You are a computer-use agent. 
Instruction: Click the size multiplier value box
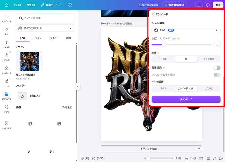coord(217,45)
